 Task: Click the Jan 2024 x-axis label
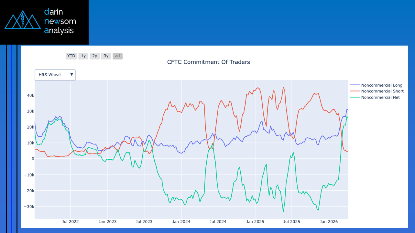[x=181, y=222]
